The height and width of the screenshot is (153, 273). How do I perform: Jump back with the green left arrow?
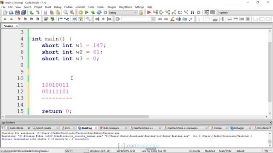[x=5, y=19]
